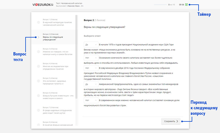This screenshot has width=220, height=133.
Task: Click the VIDEOUROKI logo
Action: [x=43, y=5]
